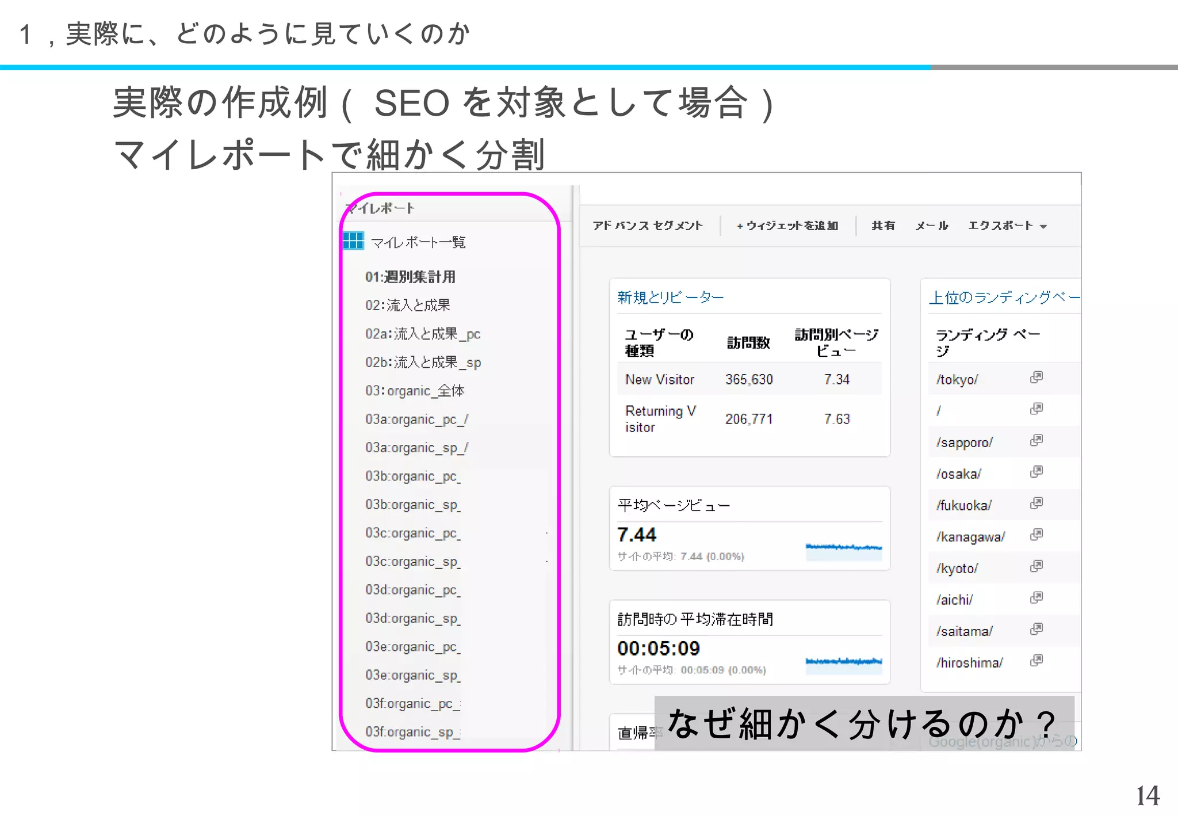Viewport: 1178px width, 816px height.
Task: Click the /saitama/ landing page entry
Action: (x=965, y=631)
